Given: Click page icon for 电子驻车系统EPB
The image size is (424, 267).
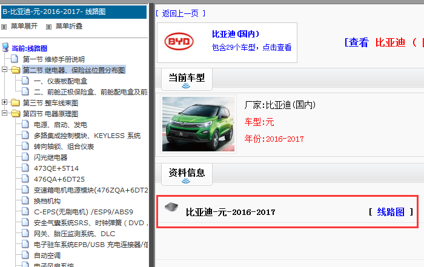Looking at the screenshot, I should [25, 244].
